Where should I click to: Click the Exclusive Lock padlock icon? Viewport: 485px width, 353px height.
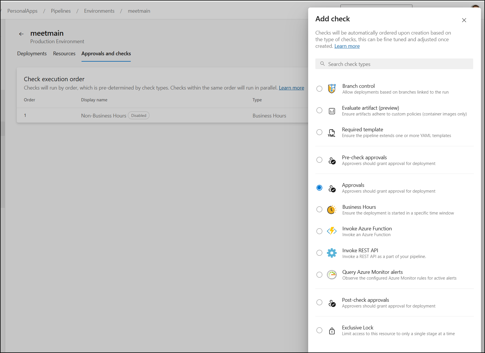tap(332, 331)
